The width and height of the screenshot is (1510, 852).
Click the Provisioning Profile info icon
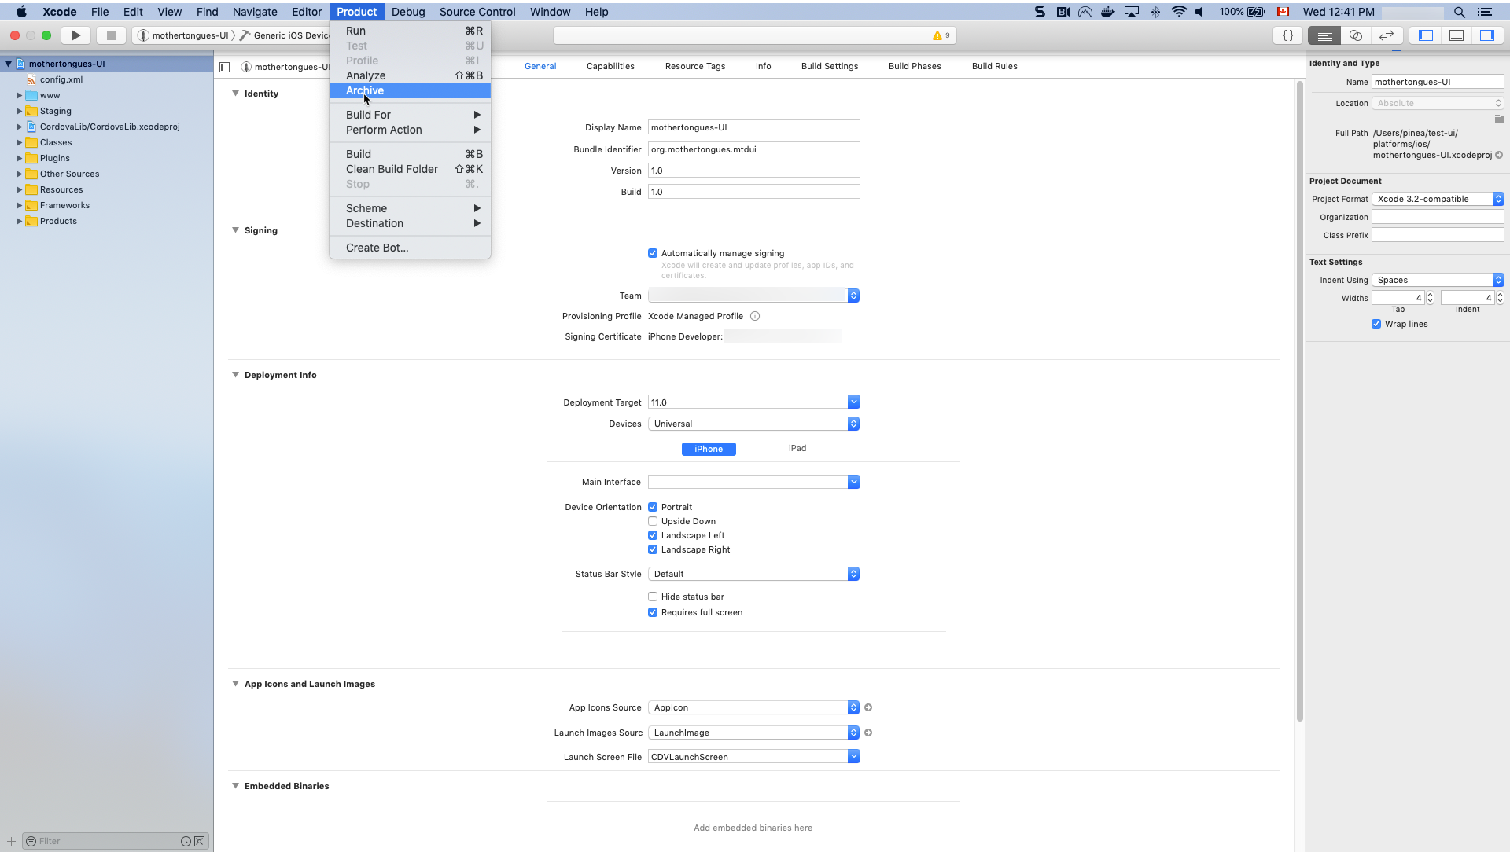pos(755,316)
